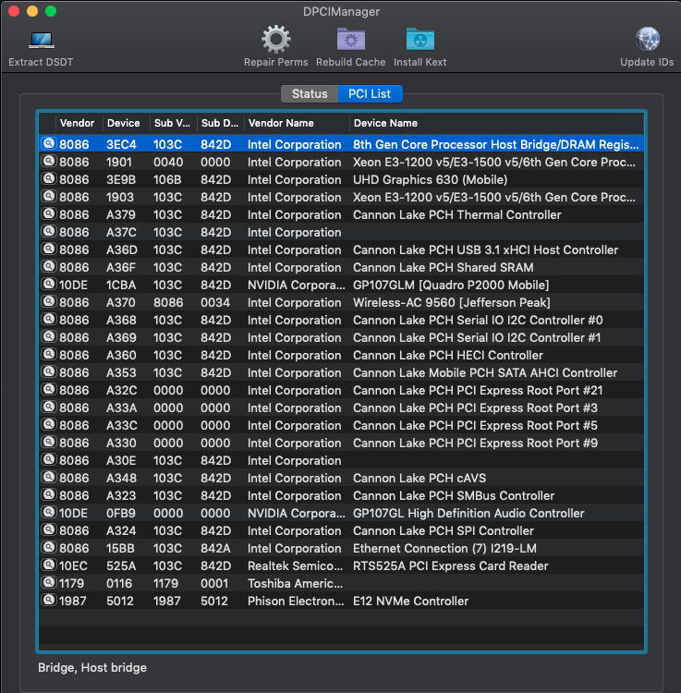
Task: Click lookup icon for UHD Graphics 630 row
Action: (x=49, y=179)
